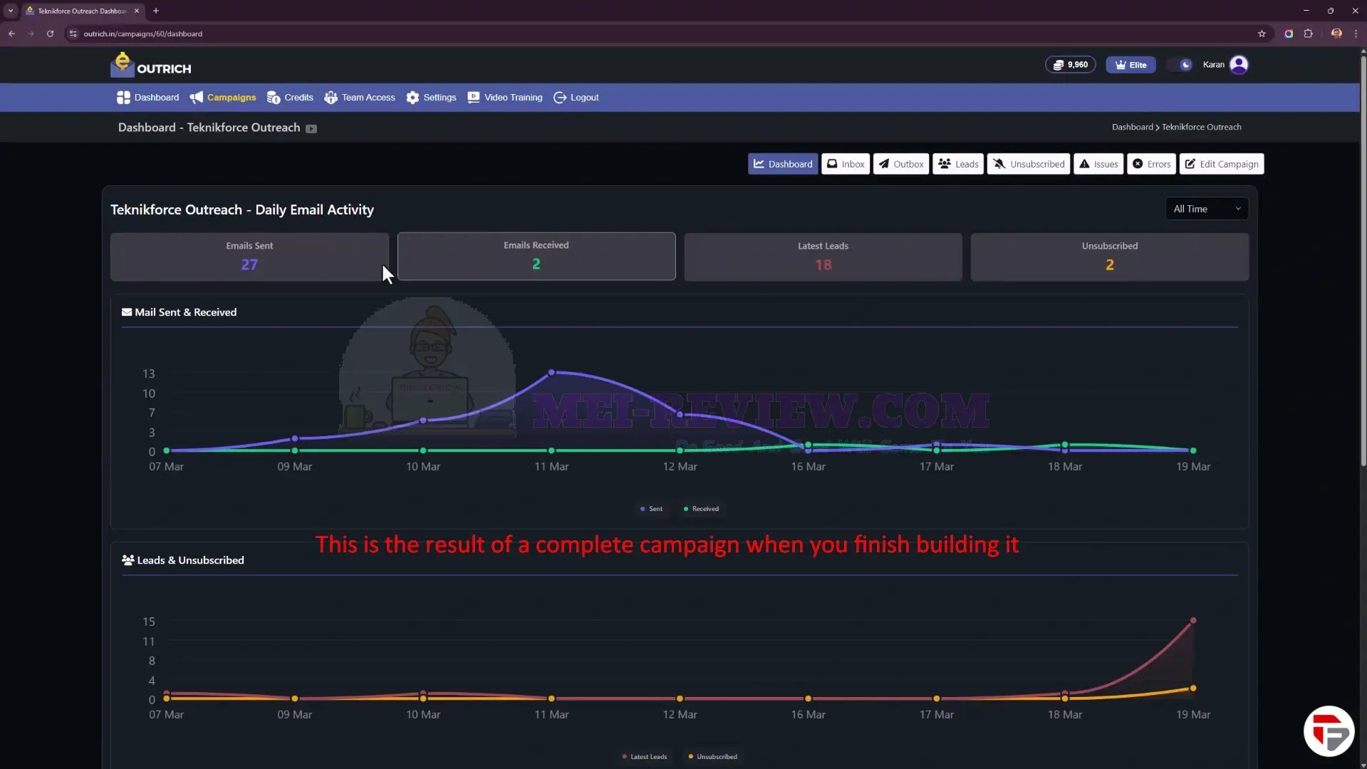This screenshot has height=769, width=1367.
Task: Open the Karan user avatar
Action: point(1239,65)
